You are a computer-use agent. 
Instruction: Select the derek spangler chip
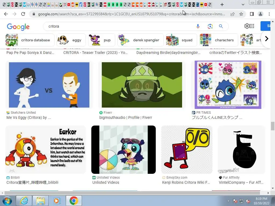(x=140, y=40)
